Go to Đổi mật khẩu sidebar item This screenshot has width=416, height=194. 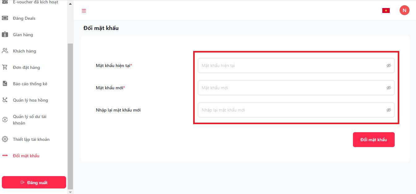(x=26, y=156)
